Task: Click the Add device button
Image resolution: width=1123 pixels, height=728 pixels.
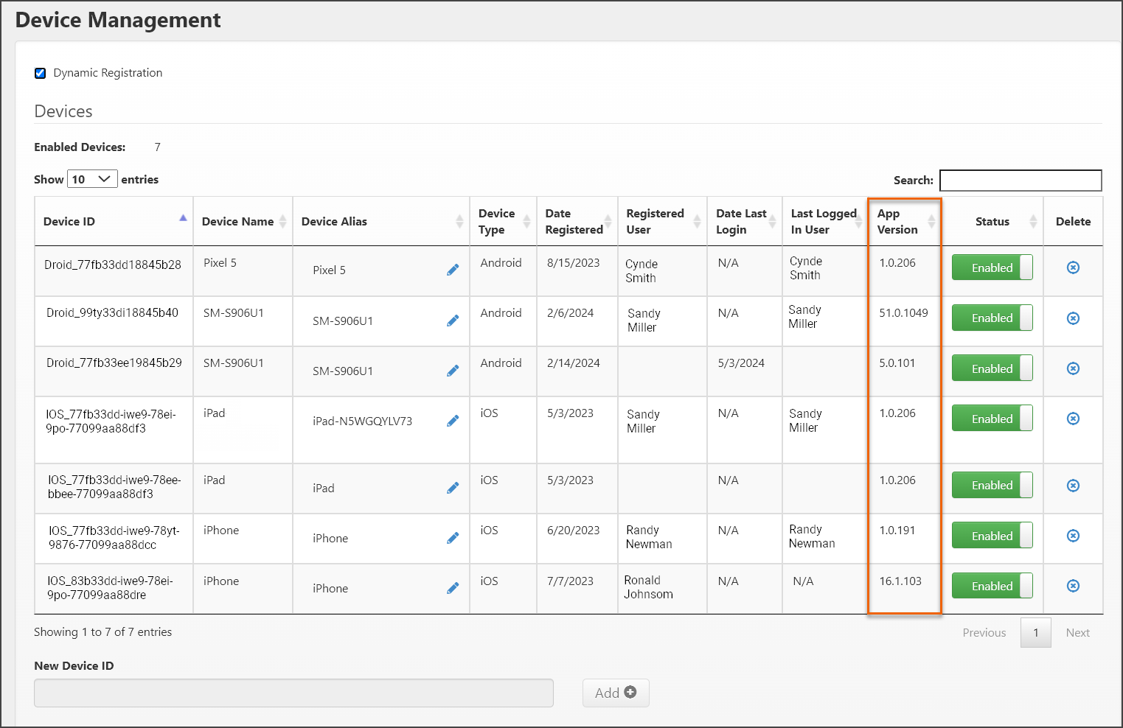Action: point(615,693)
